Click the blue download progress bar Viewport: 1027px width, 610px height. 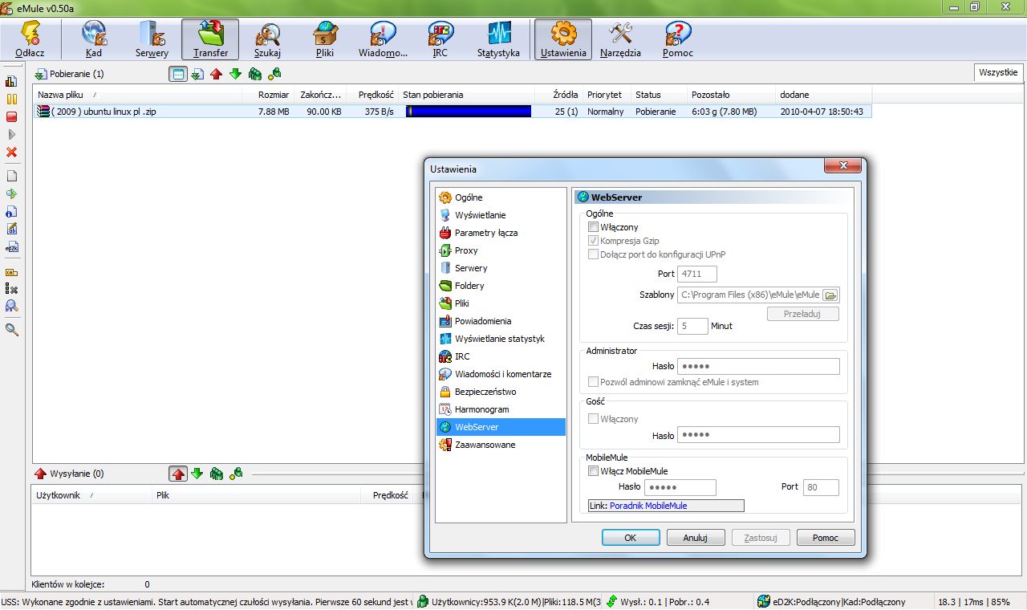tap(469, 112)
